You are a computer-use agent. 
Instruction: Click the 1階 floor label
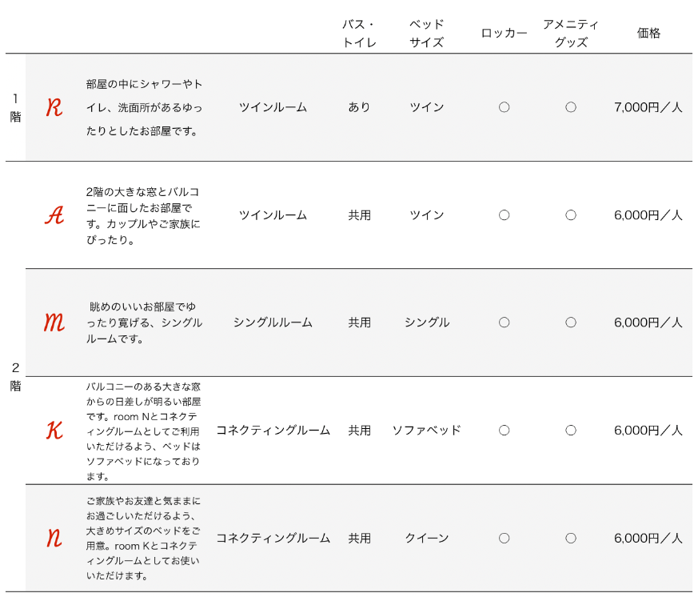[x=15, y=107]
